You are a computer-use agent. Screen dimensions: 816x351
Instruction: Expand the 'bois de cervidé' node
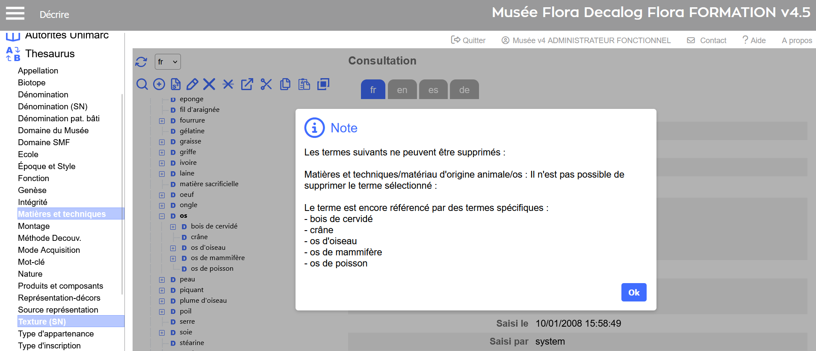click(173, 227)
